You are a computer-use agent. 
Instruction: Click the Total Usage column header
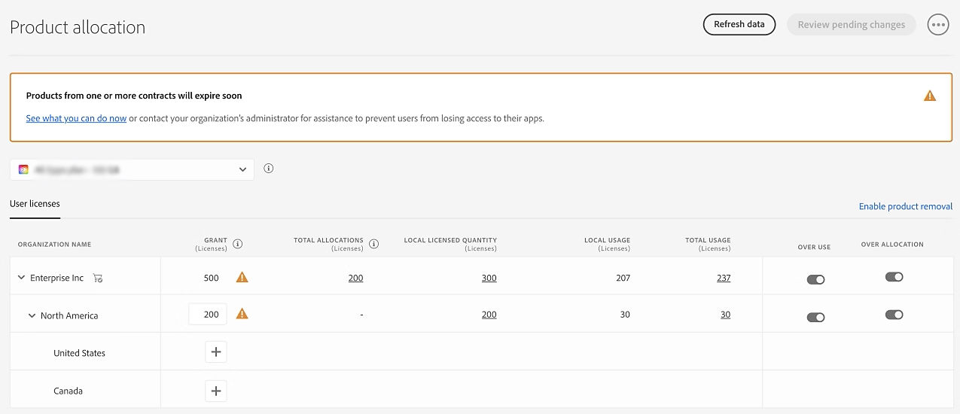708,244
